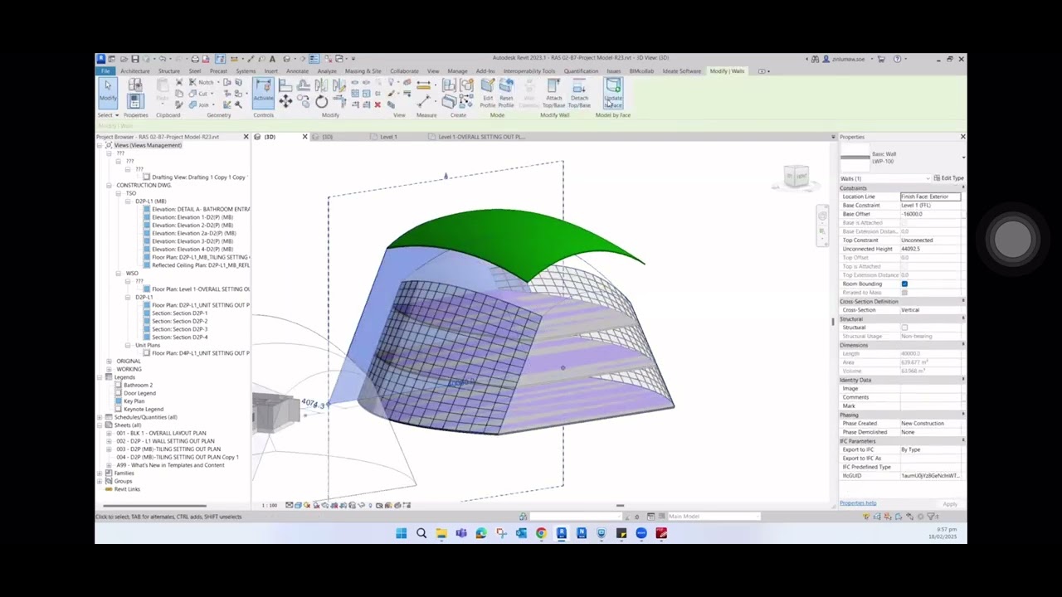Click Reset Profile in Mode panel
Image resolution: width=1062 pixels, height=597 pixels.
506,94
